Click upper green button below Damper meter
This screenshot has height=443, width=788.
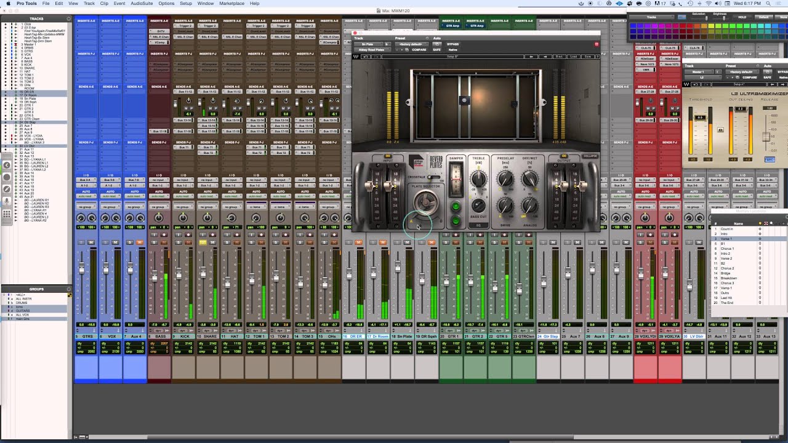(x=456, y=207)
